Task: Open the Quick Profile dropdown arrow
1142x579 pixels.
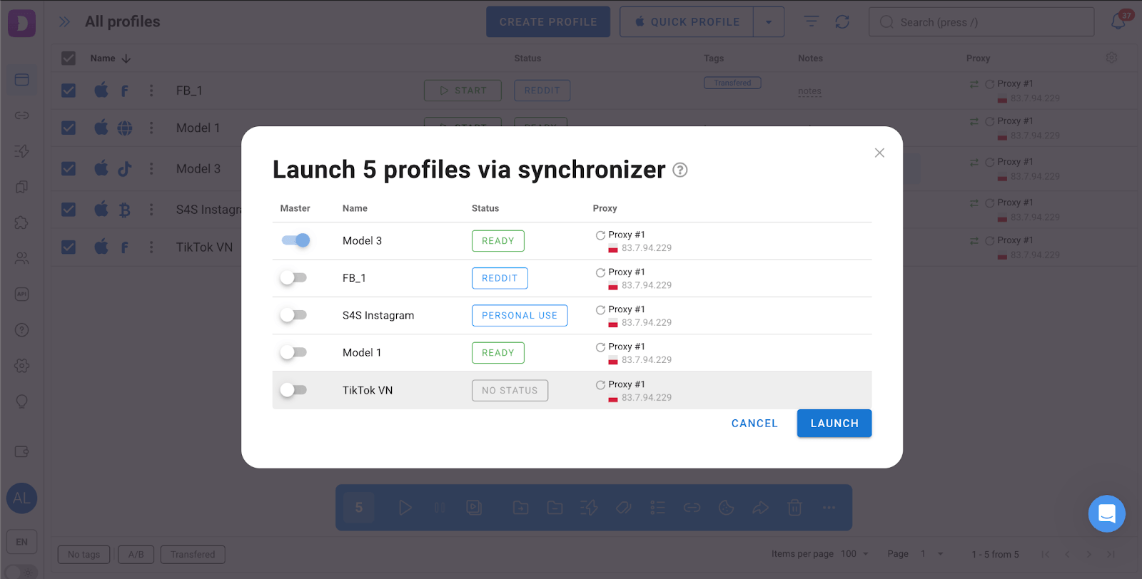Action: pyautogui.click(x=769, y=22)
